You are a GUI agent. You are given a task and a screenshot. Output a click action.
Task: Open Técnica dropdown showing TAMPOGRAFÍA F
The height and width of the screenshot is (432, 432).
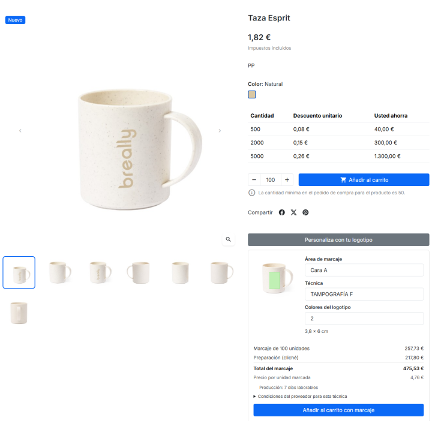click(364, 294)
